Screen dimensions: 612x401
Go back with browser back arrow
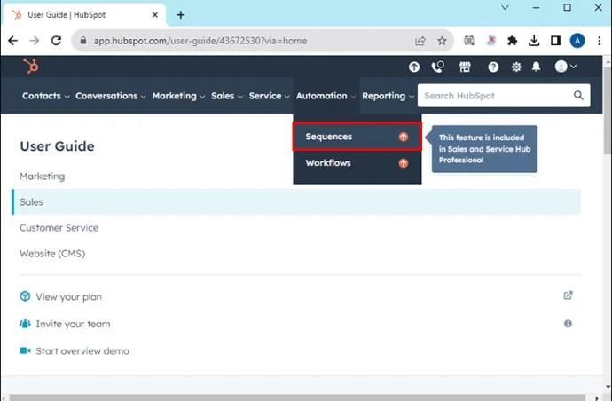coord(13,41)
